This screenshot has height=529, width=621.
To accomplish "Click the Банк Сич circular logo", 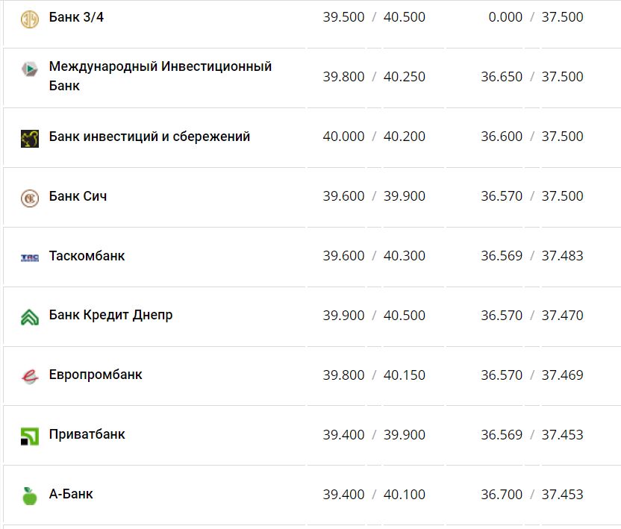I will (30, 196).
